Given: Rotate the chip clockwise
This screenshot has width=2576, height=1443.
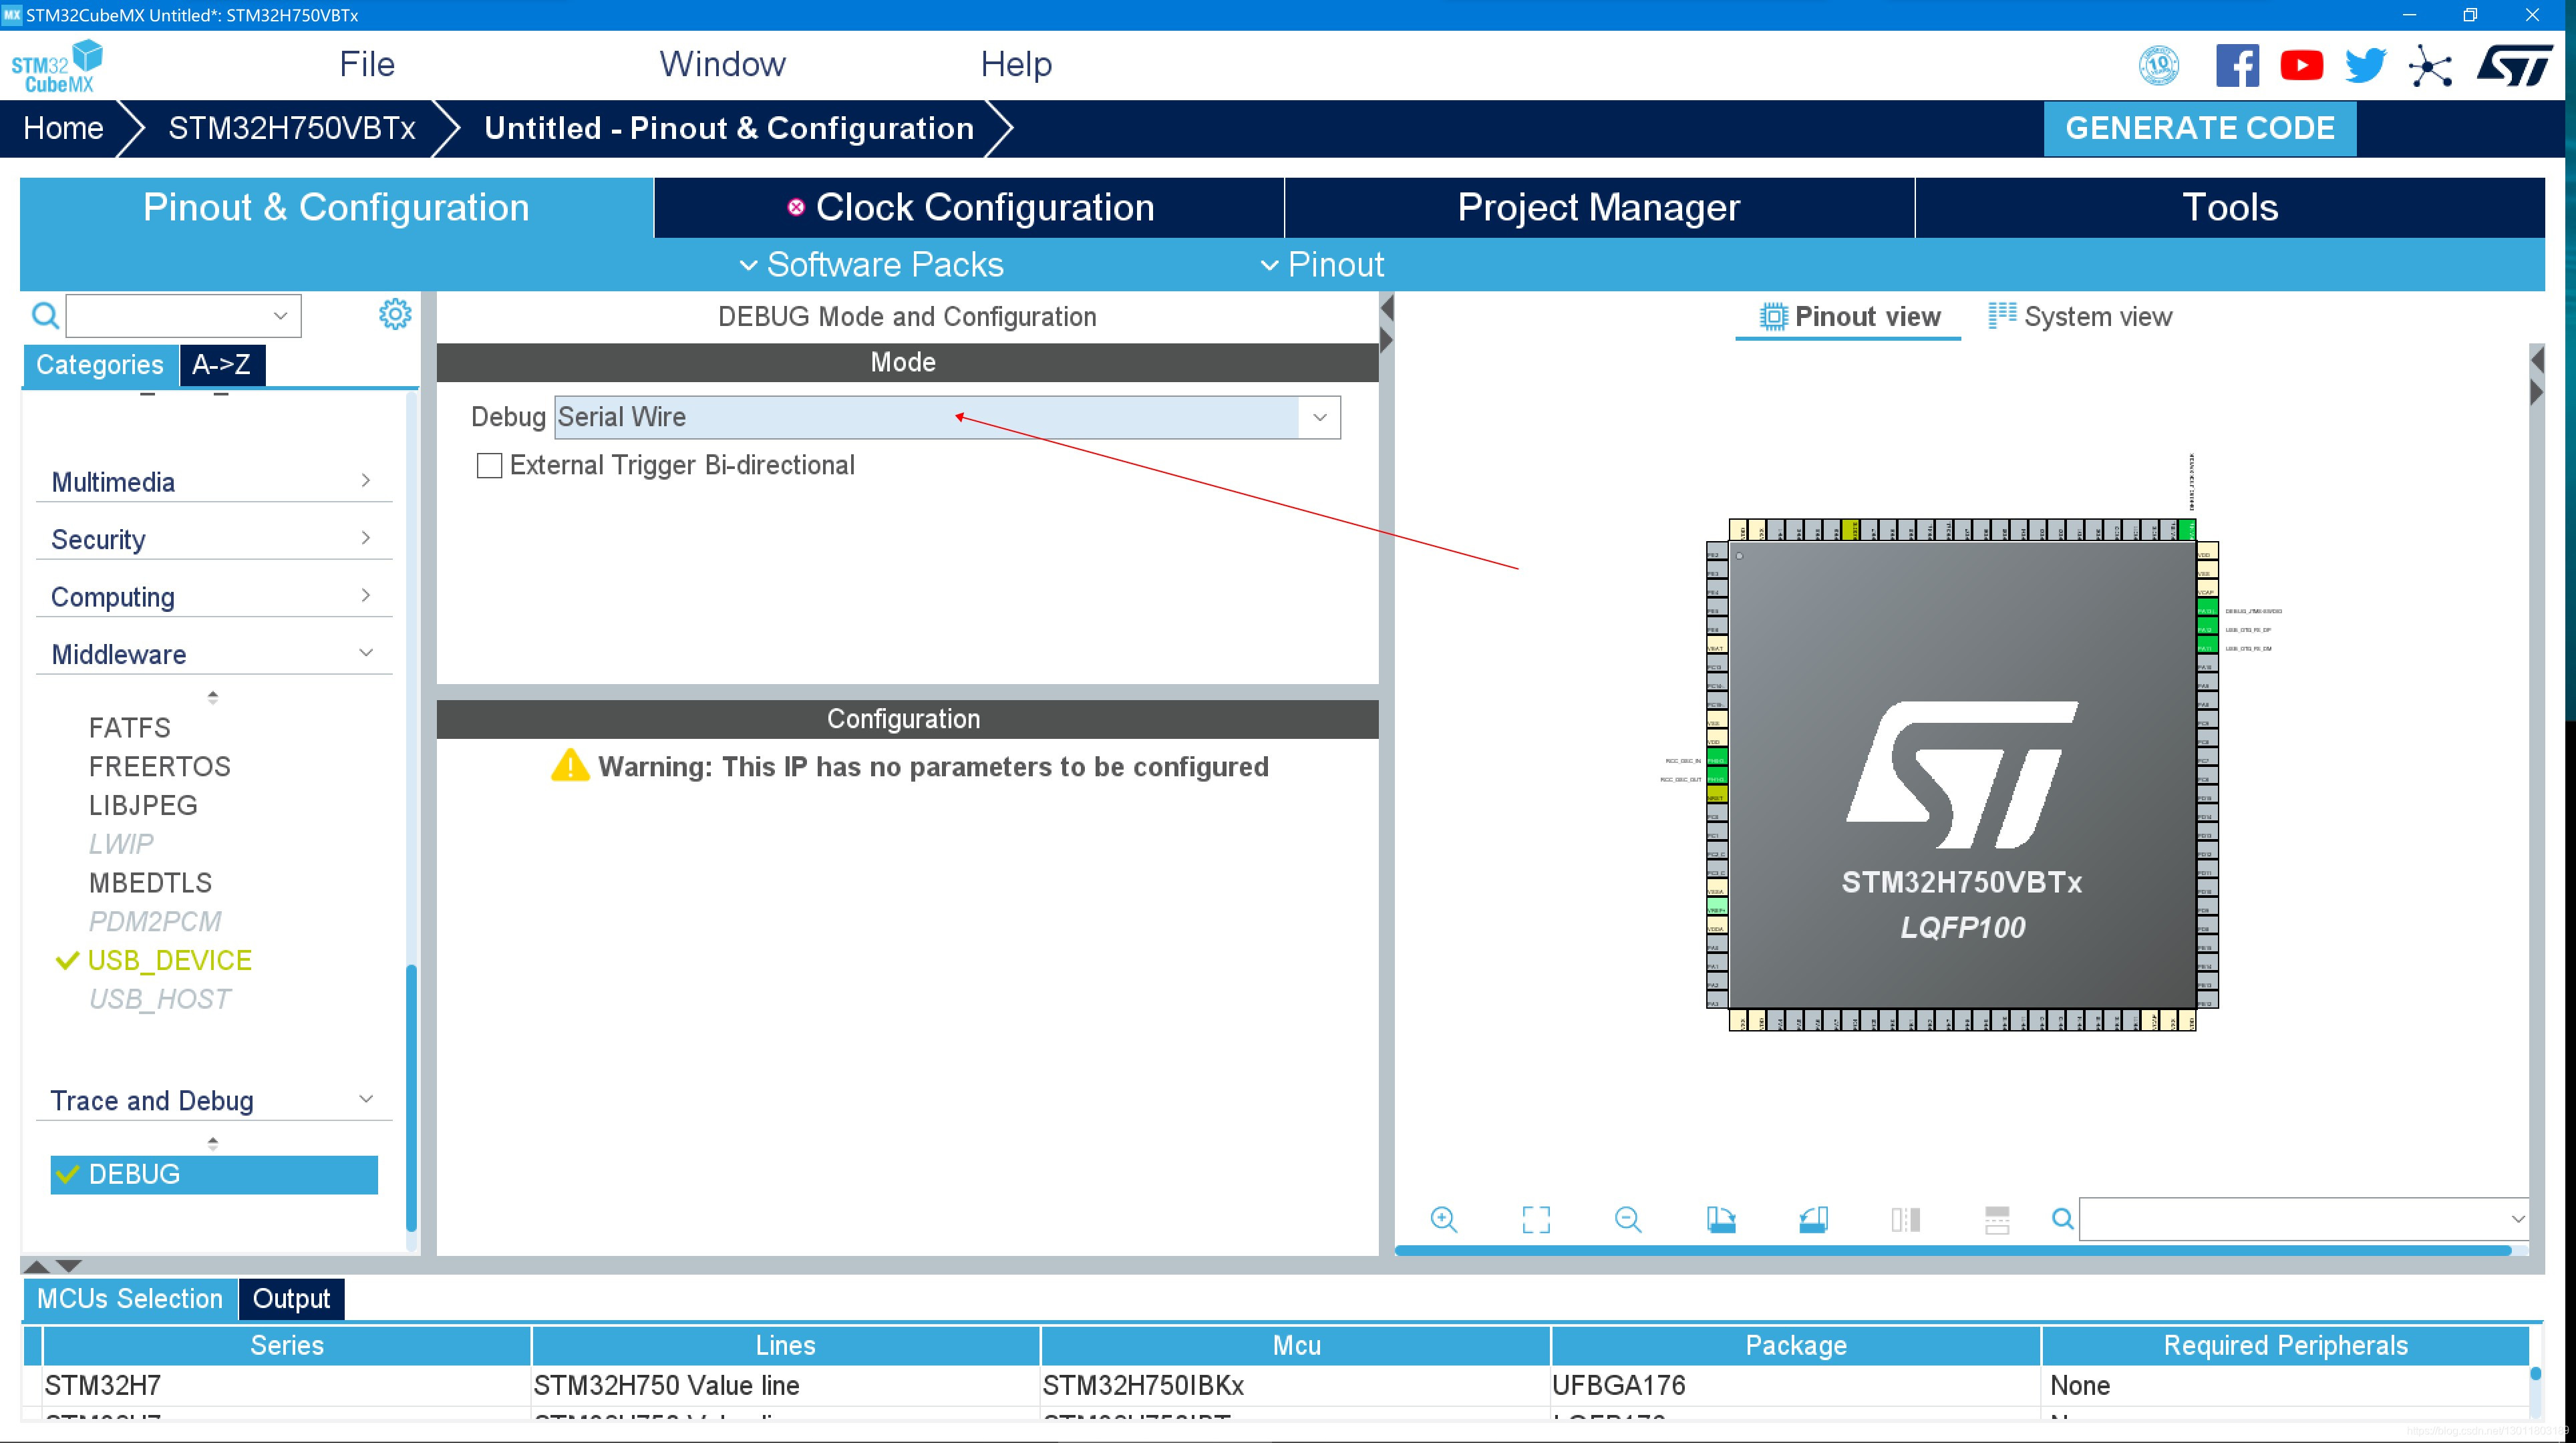Looking at the screenshot, I should (x=1720, y=1219).
